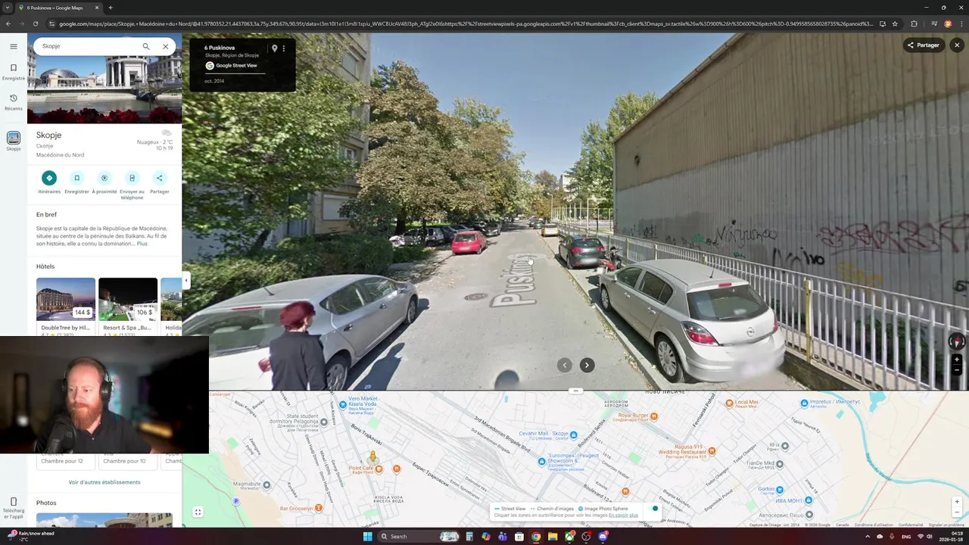Image resolution: width=969 pixels, height=545 pixels.
Task: Grab the split-view resize handle
Action: click(x=575, y=391)
